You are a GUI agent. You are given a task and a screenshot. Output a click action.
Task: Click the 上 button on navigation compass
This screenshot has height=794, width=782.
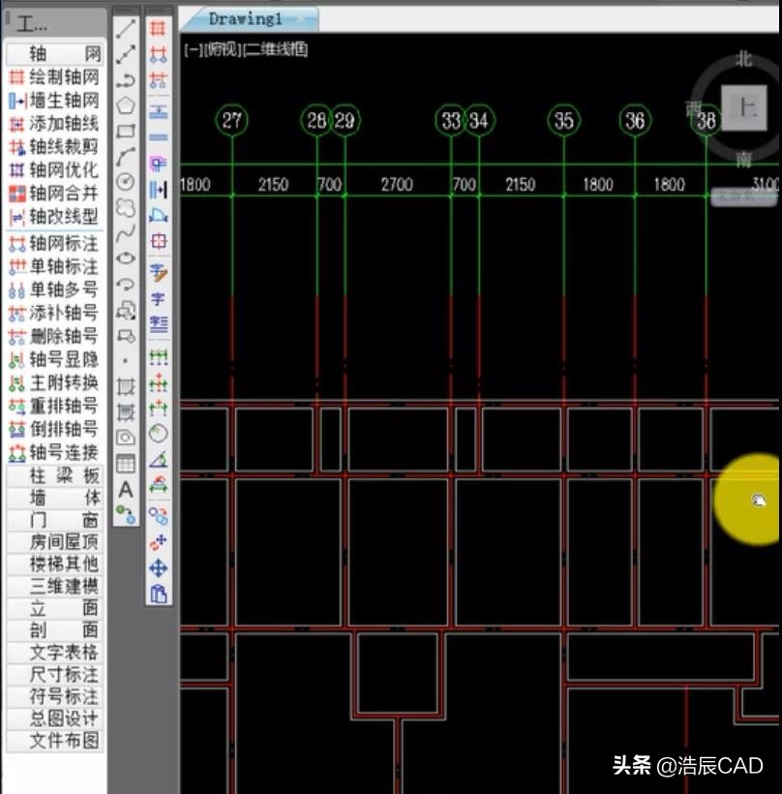coord(745,108)
